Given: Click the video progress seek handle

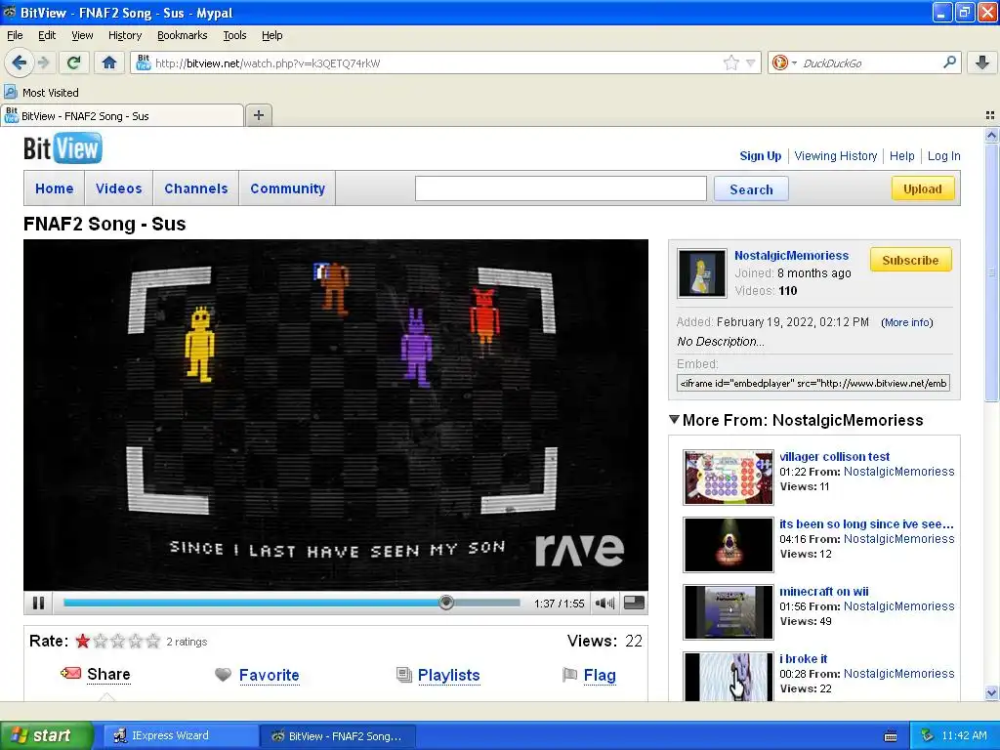Looking at the screenshot, I should point(446,602).
